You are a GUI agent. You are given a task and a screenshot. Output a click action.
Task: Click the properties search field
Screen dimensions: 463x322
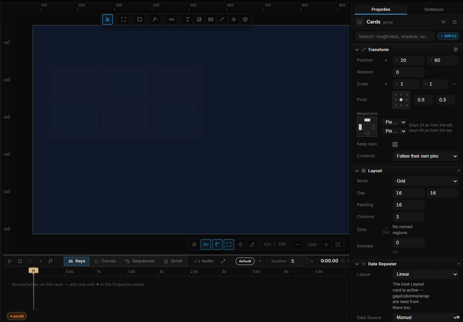coord(395,36)
